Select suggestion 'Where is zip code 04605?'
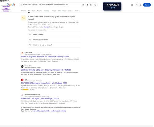Screen dimensions: 154x127 coord(54,40)
